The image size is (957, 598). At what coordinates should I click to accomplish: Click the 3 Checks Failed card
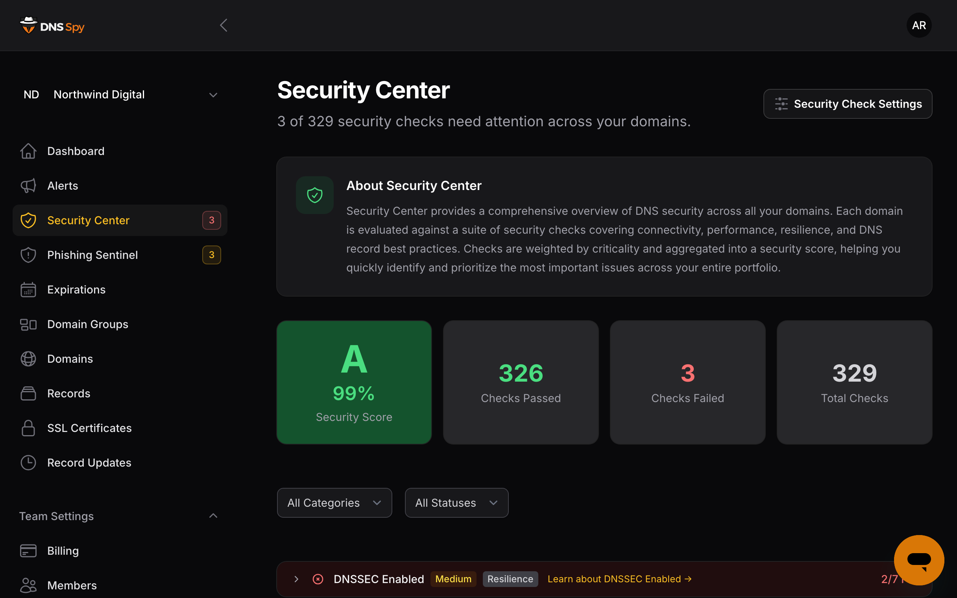coord(688,382)
